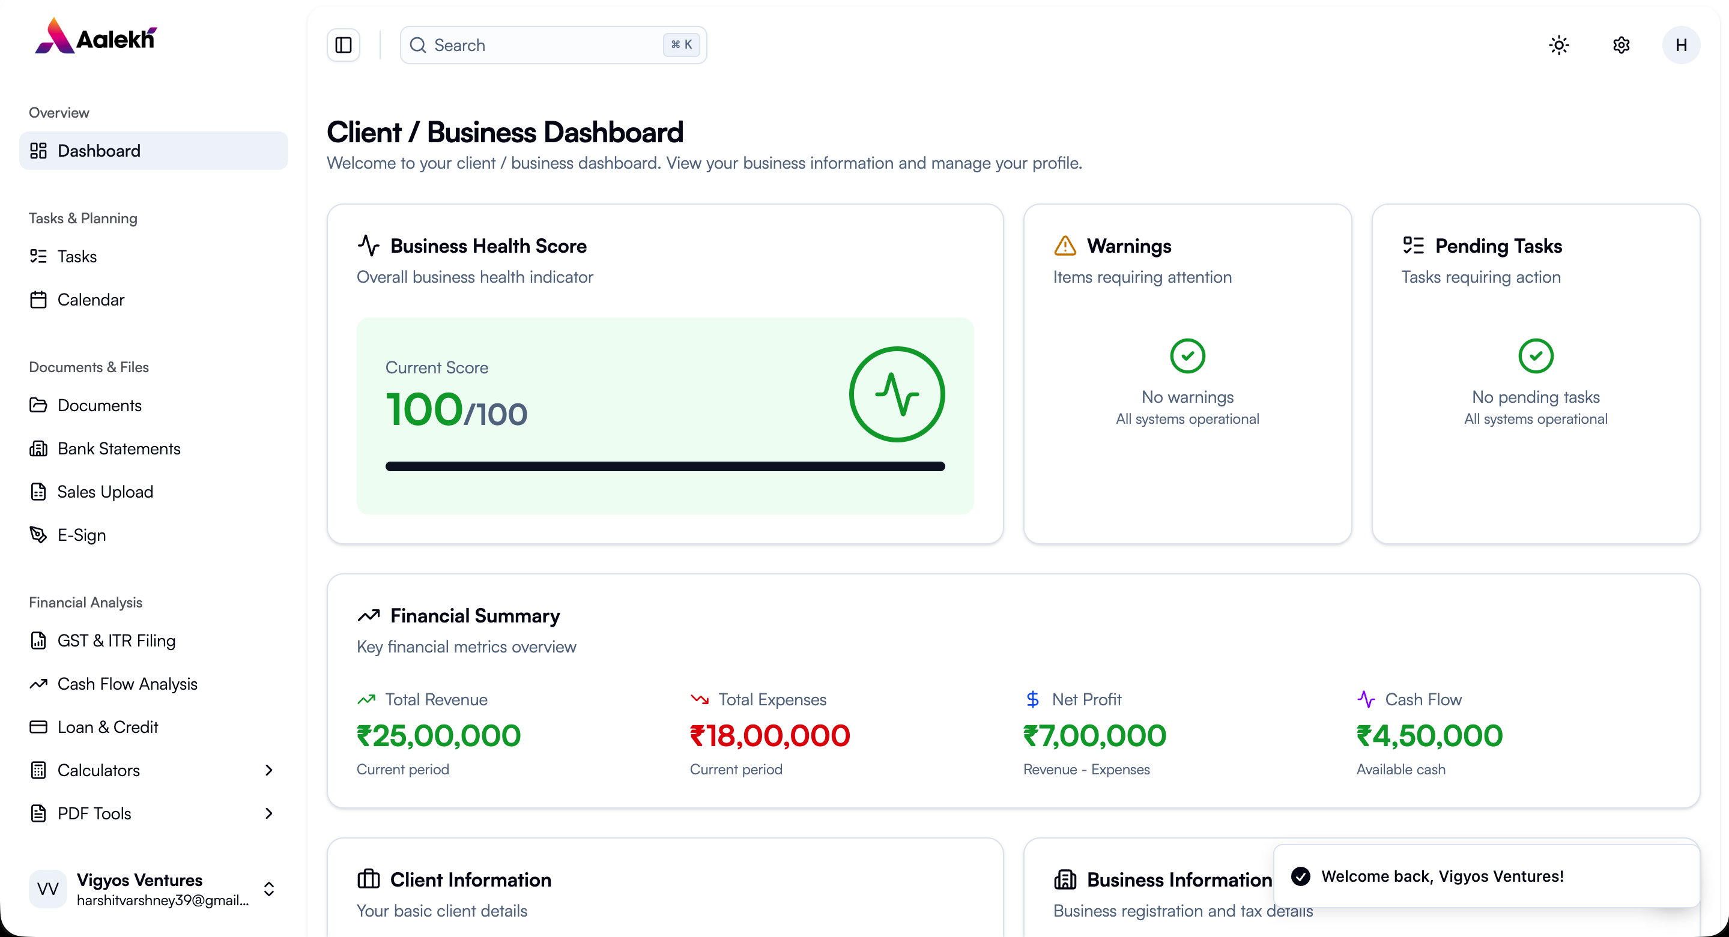This screenshot has height=937, width=1729.
Task: Expand the Calculators submenu chevron
Action: pyautogui.click(x=268, y=770)
